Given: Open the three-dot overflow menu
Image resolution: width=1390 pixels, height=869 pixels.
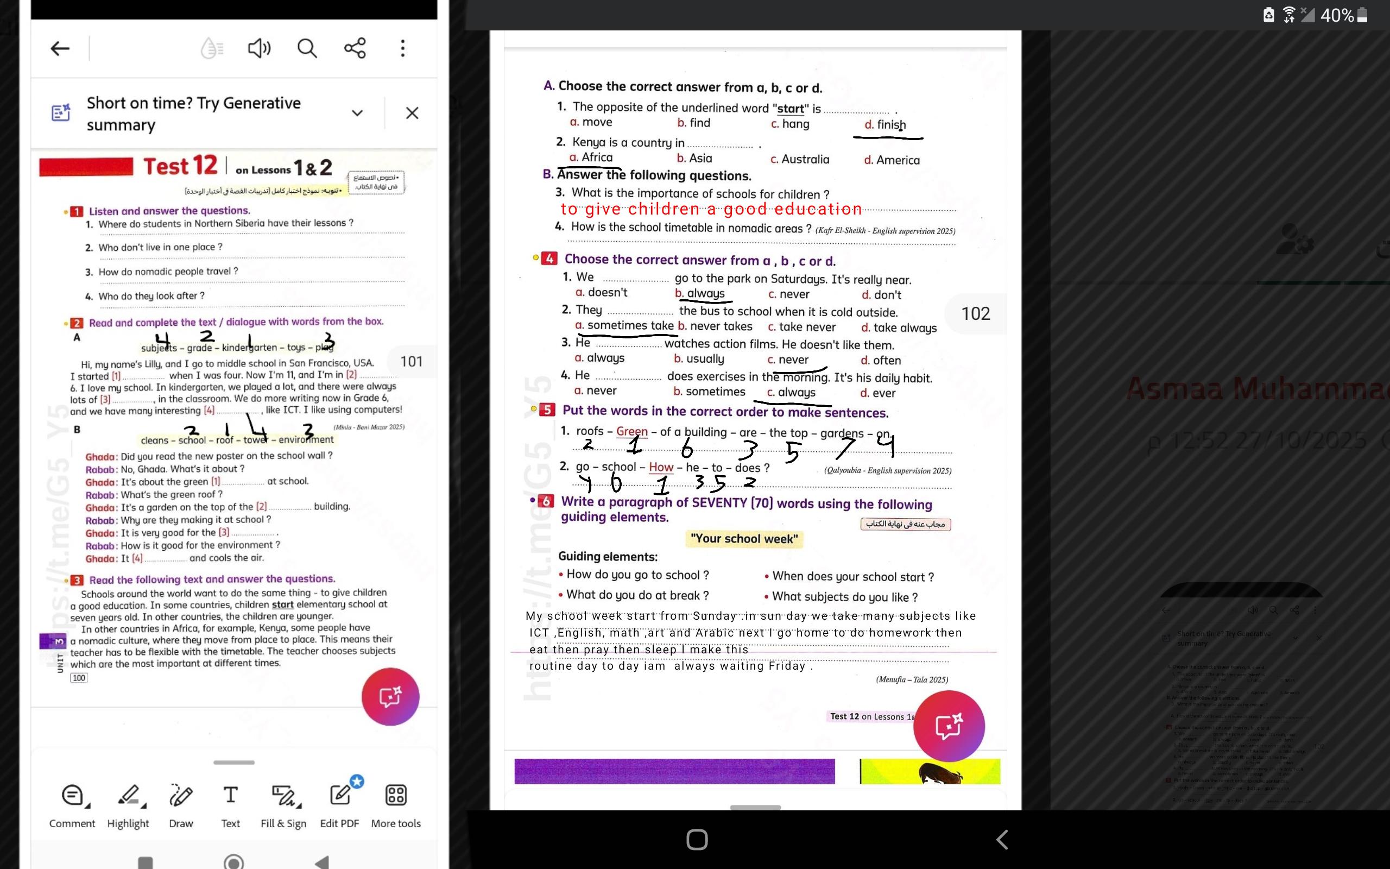Looking at the screenshot, I should coord(403,48).
